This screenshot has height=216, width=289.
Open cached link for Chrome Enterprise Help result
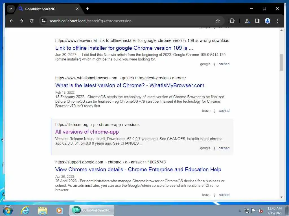[224, 195]
